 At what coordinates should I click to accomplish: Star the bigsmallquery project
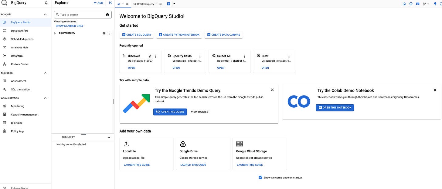tap(104, 33)
